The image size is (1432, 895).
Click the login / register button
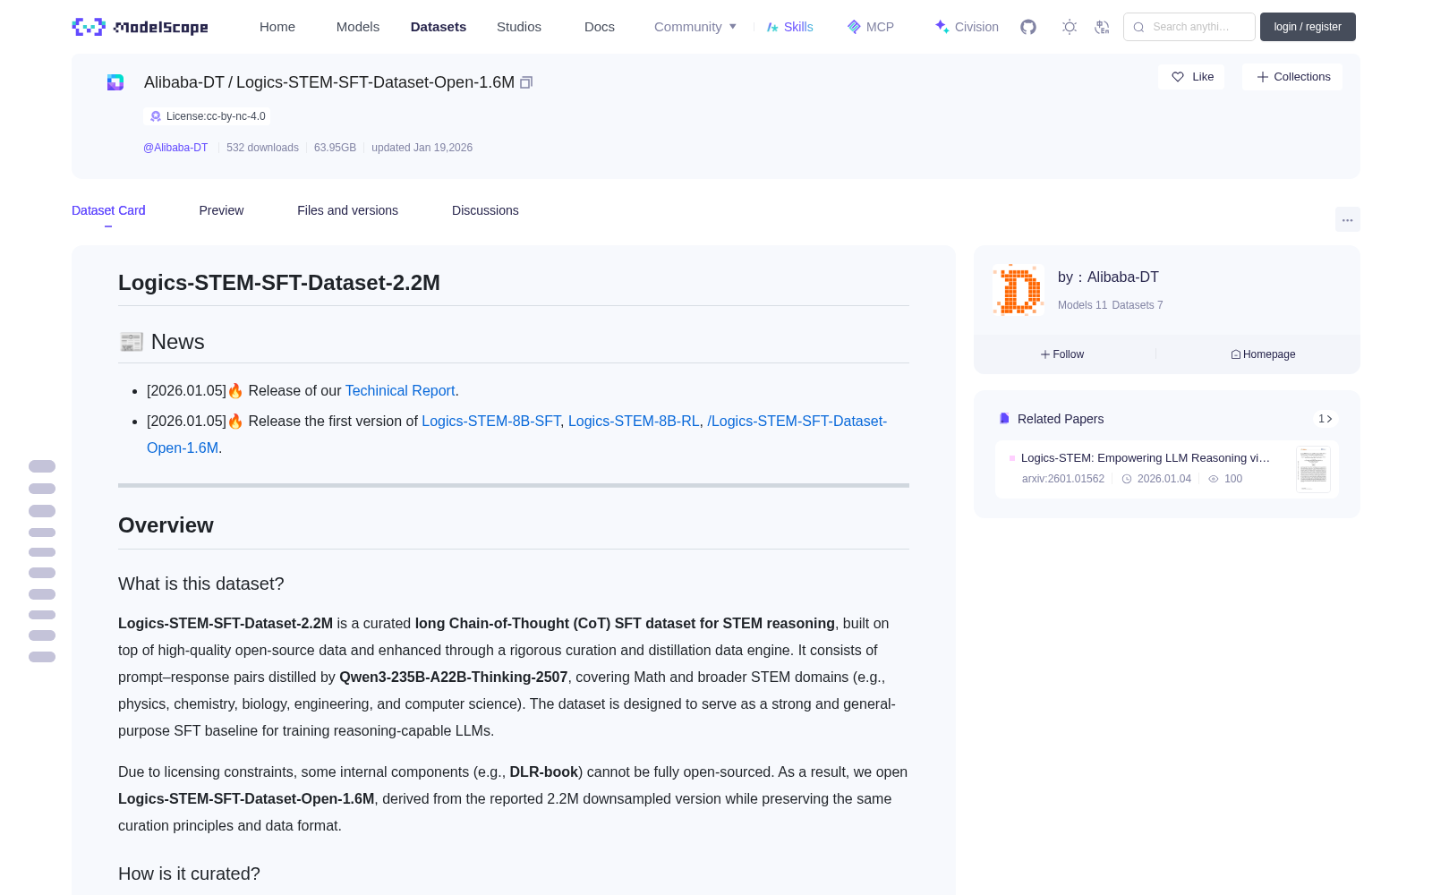(1308, 27)
